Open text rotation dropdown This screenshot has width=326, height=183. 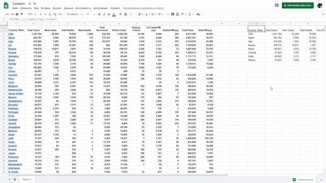tap(160, 14)
